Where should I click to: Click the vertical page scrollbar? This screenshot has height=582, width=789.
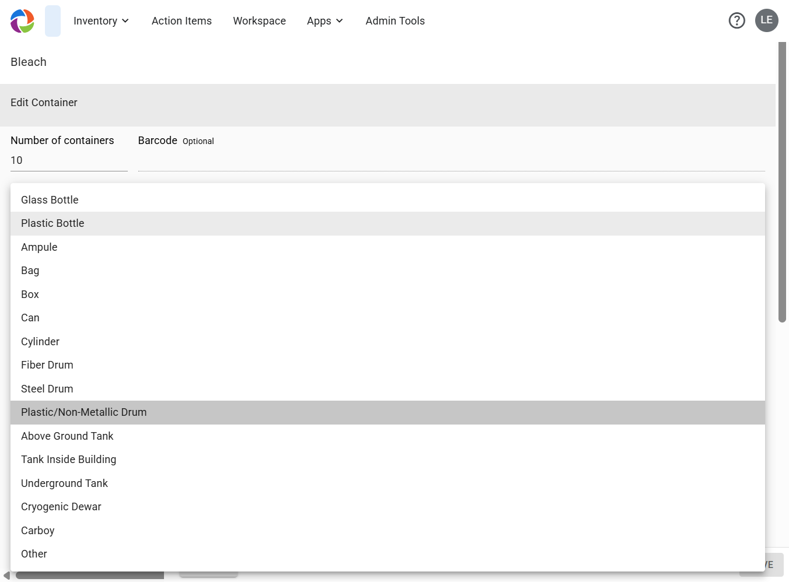pos(782,182)
